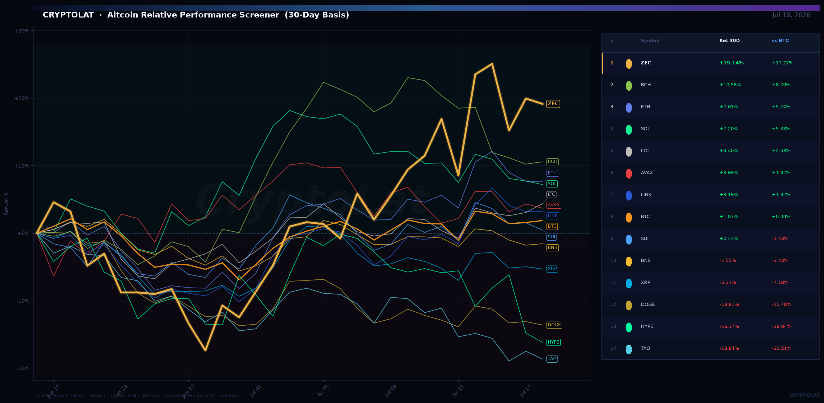This screenshot has height=403, width=824.
Task: Click the SOL symbol name in the table
Action: pos(645,129)
